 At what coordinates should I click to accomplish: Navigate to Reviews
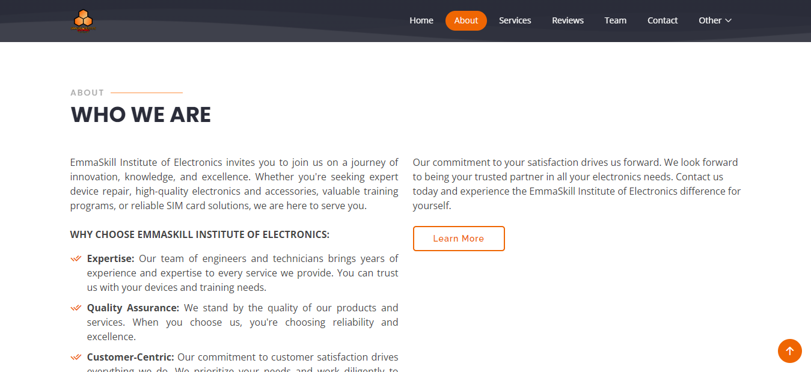pyautogui.click(x=568, y=20)
